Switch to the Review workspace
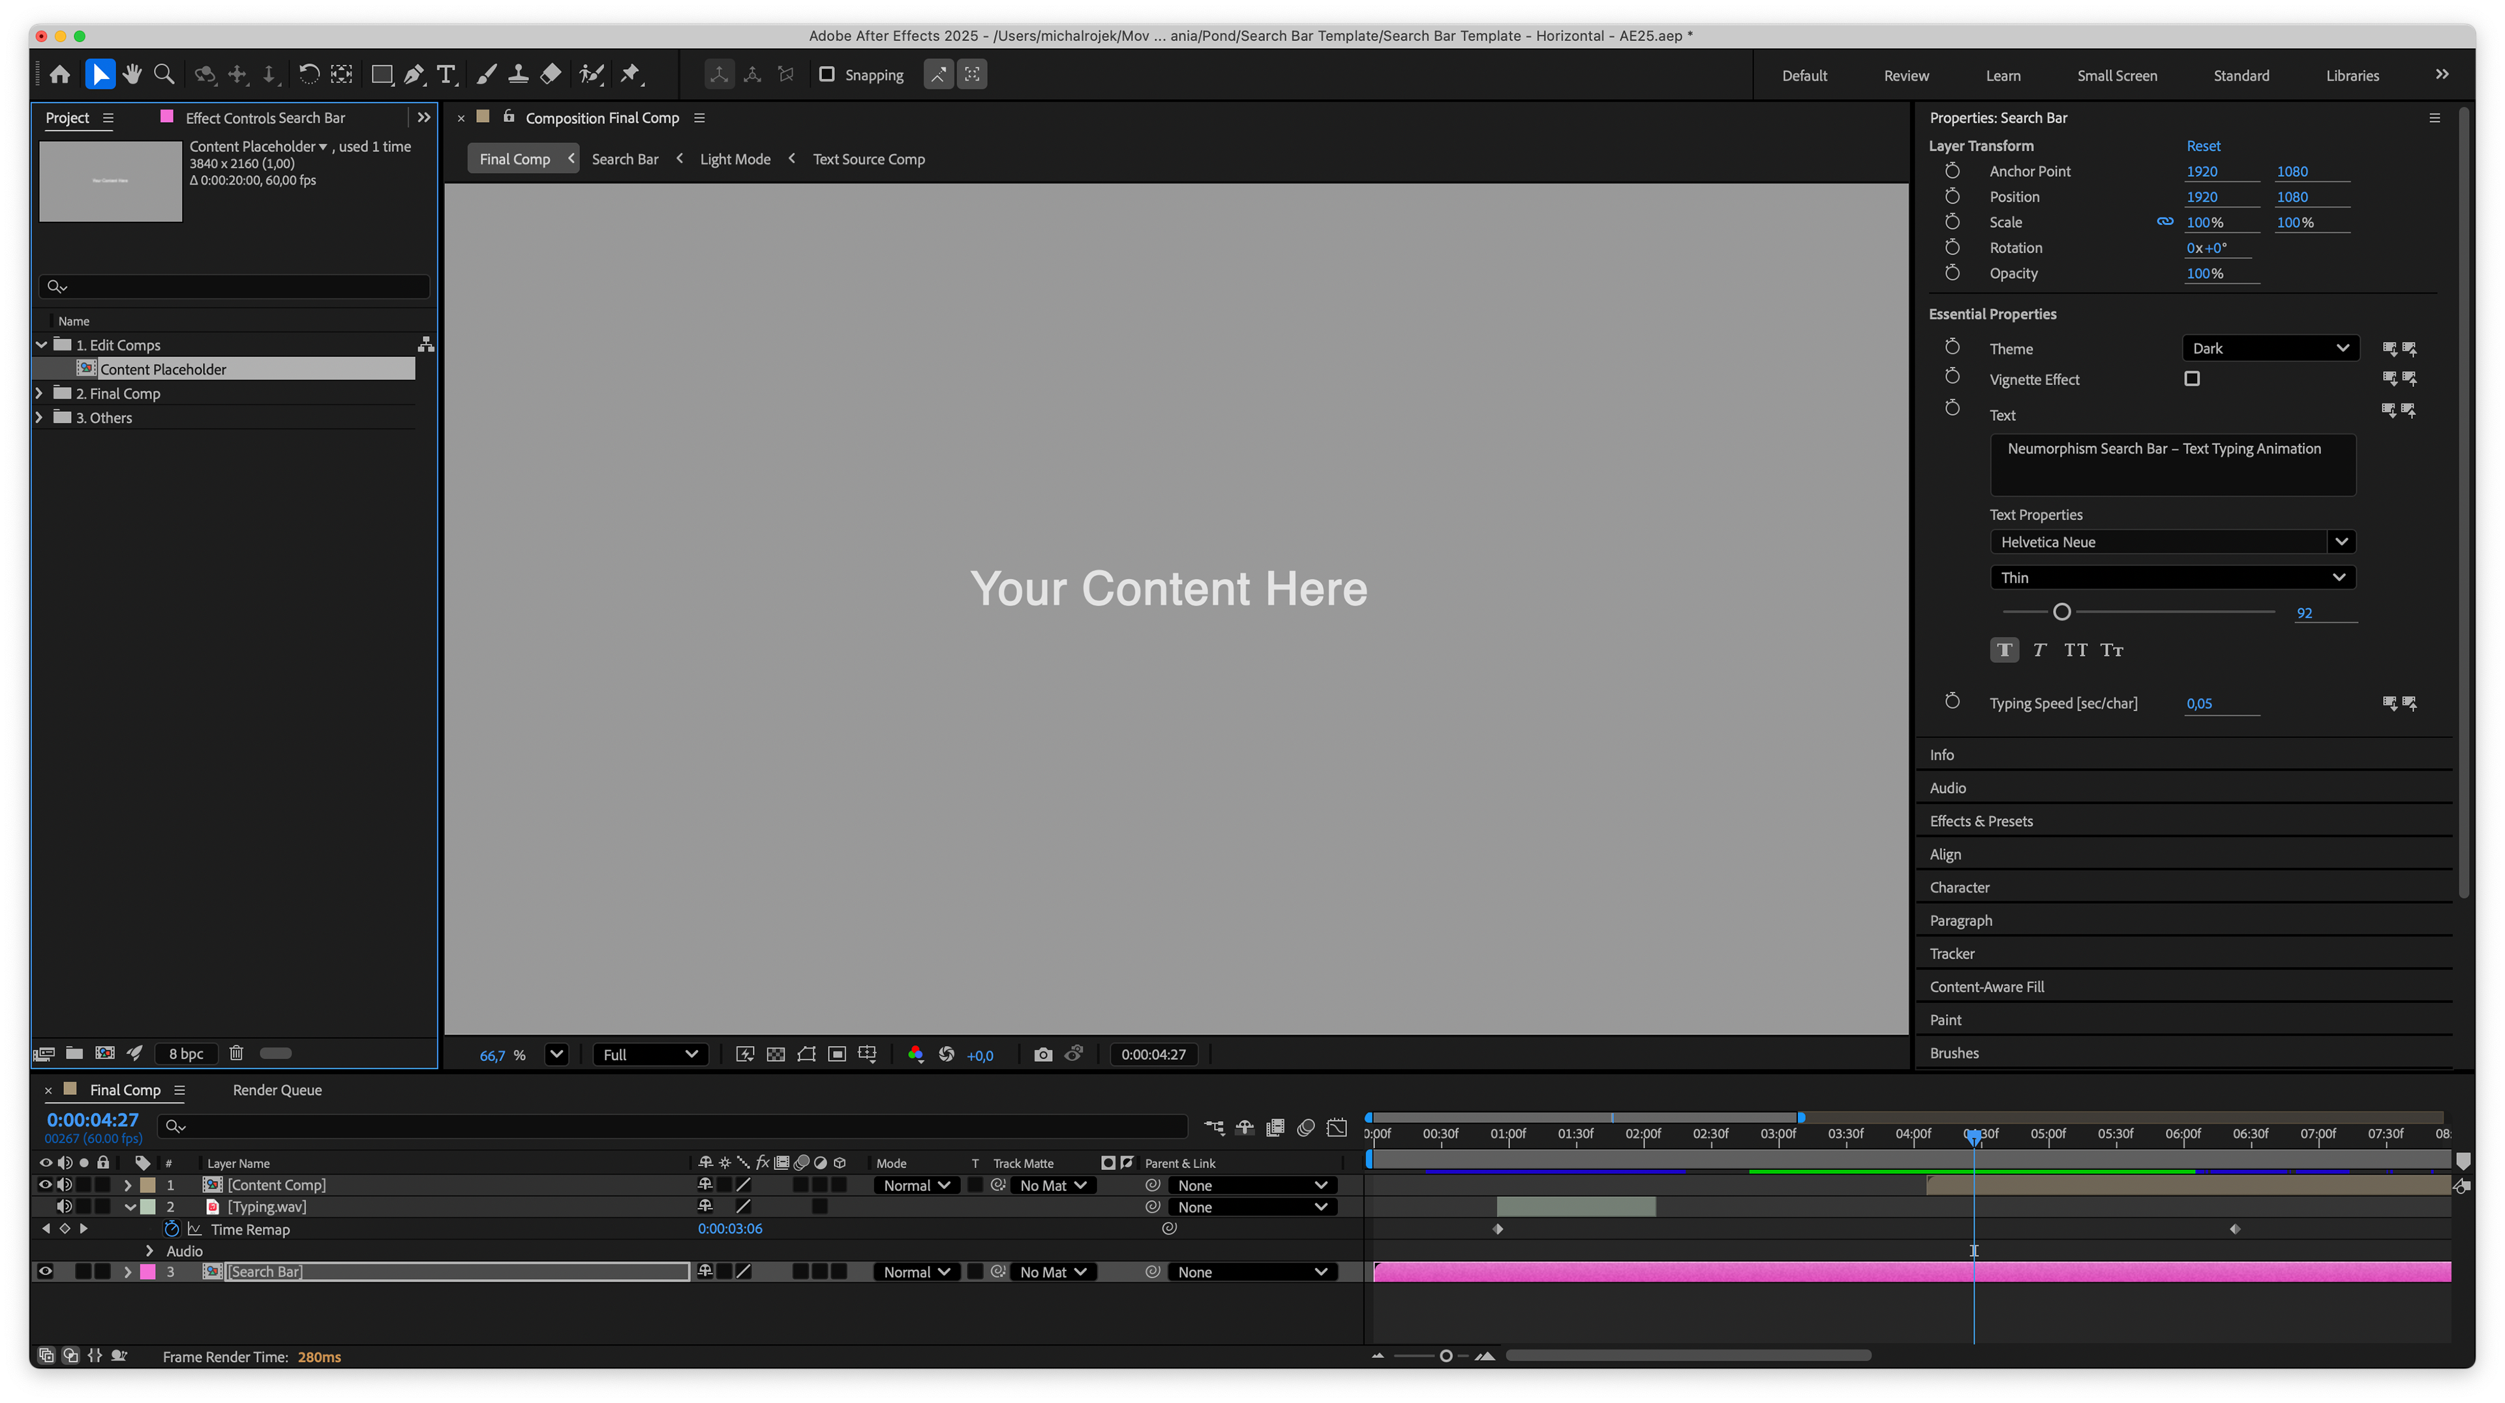The width and height of the screenshot is (2505, 1403). [x=1905, y=76]
